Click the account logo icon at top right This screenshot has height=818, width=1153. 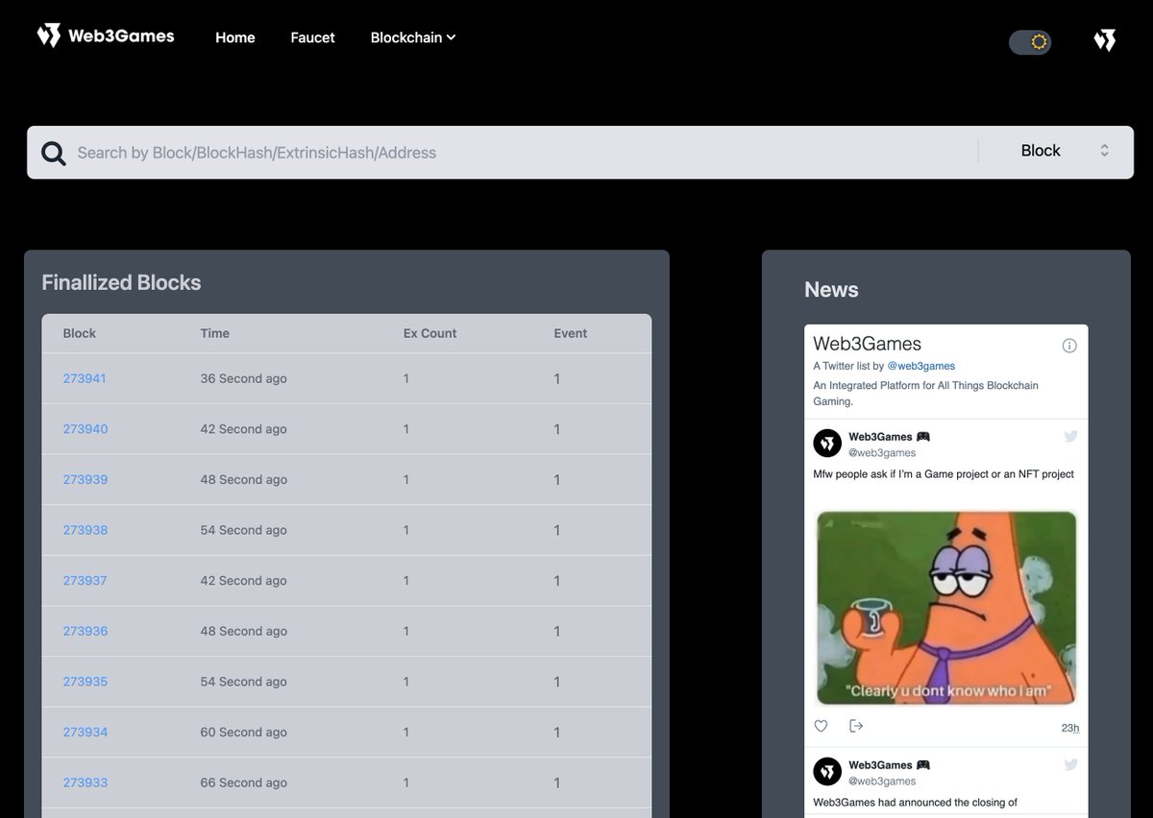[x=1105, y=40]
